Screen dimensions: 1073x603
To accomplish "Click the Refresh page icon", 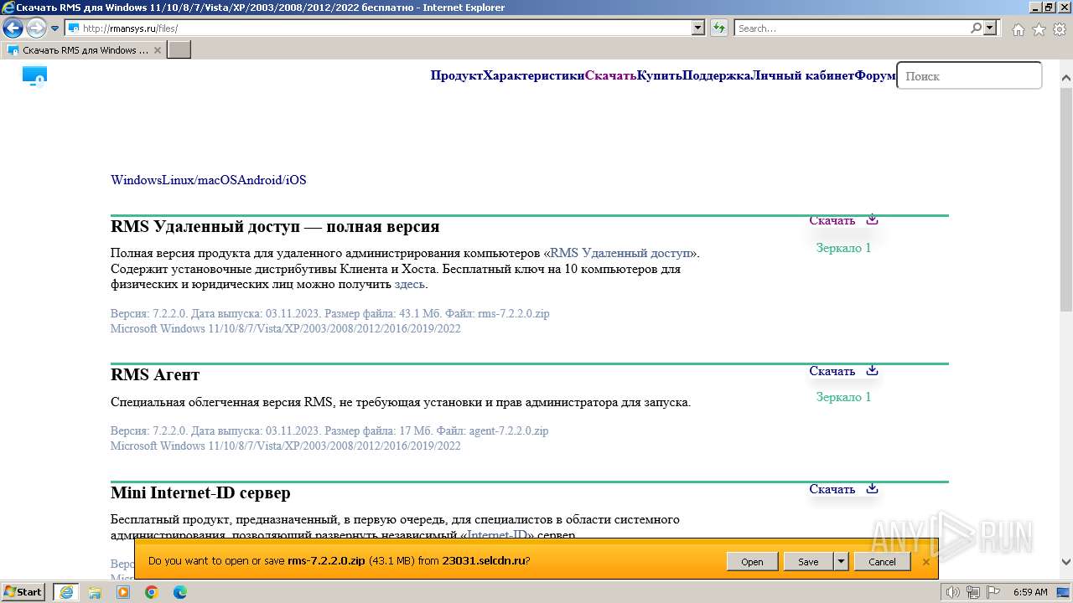I will [x=718, y=28].
